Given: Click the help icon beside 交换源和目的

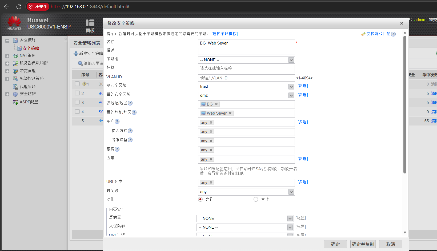Looking at the screenshot, I should point(393,34).
